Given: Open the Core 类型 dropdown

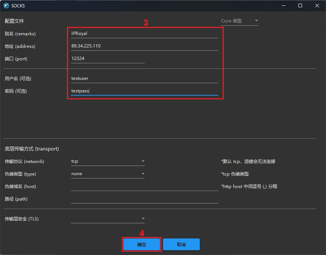Looking at the screenshot, I should click(239, 21).
